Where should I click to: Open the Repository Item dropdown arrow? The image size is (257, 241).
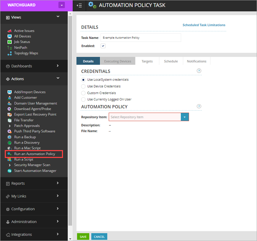tap(185, 117)
